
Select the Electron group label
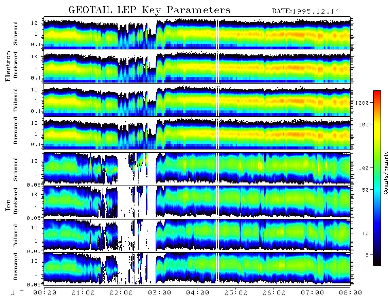coord(8,66)
